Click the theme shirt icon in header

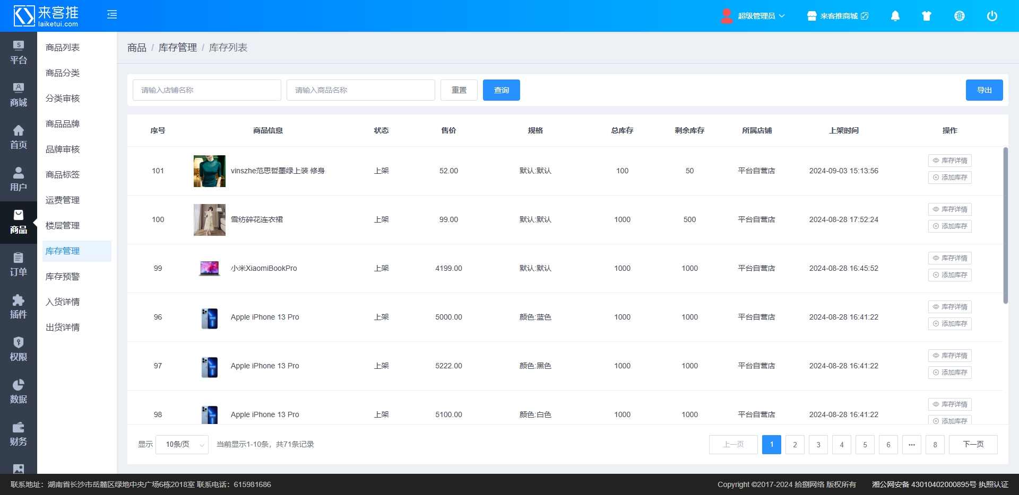(x=927, y=16)
